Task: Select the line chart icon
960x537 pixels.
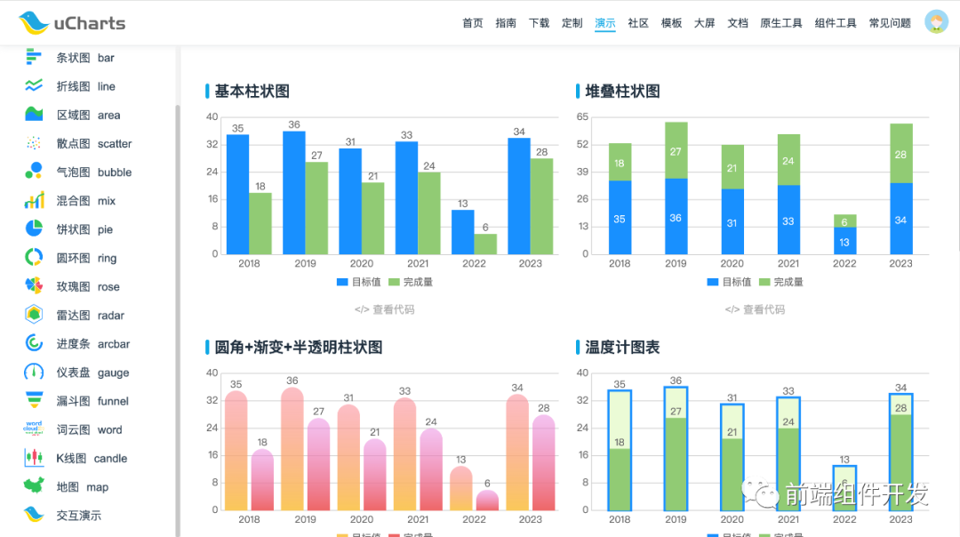Action: 34,86
